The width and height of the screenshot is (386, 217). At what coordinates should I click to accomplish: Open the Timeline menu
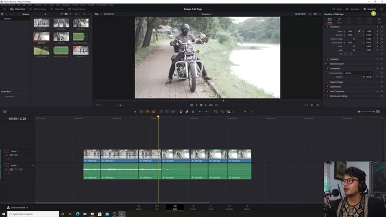click(x=37, y=5)
